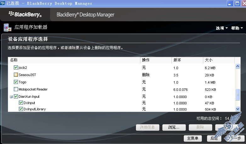Click the Application Loader icon

coord(8,28)
